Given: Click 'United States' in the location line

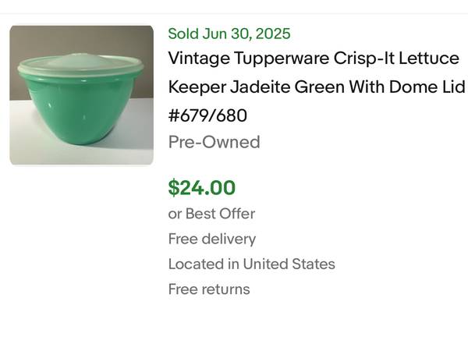Looking at the screenshot, I should 289,264.
